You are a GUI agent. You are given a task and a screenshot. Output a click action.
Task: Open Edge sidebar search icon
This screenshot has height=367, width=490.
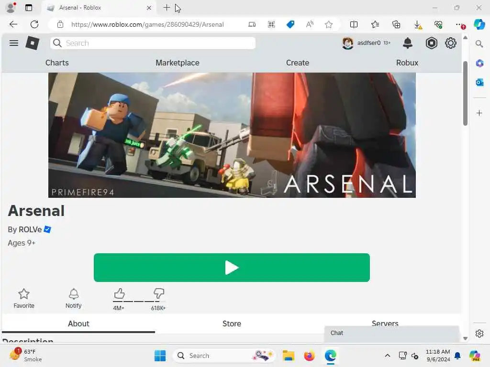click(x=479, y=43)
